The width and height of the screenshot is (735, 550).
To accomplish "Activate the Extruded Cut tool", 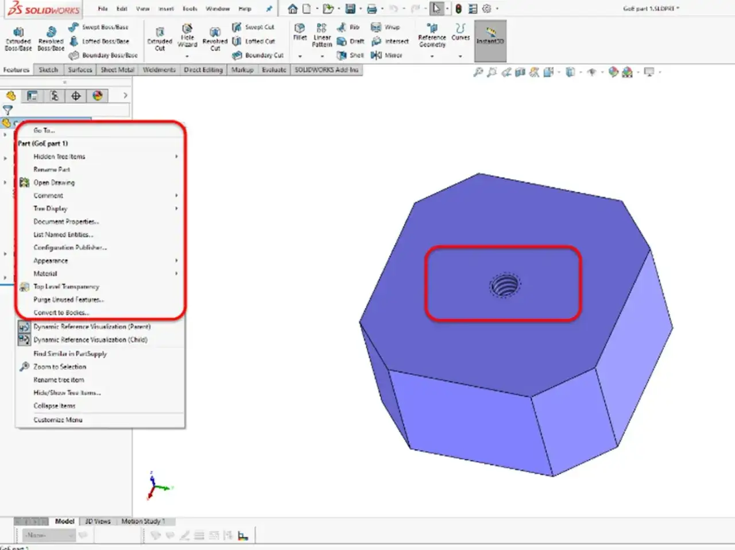I will coord(160,38).
